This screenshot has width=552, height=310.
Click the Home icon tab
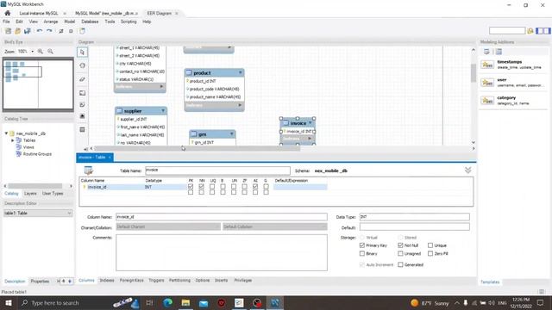[8, 13]
